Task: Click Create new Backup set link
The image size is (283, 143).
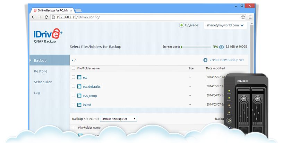Action: [x=226, y=60]
